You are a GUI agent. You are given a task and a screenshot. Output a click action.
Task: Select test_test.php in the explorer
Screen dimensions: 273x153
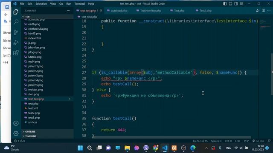[47, 99]
